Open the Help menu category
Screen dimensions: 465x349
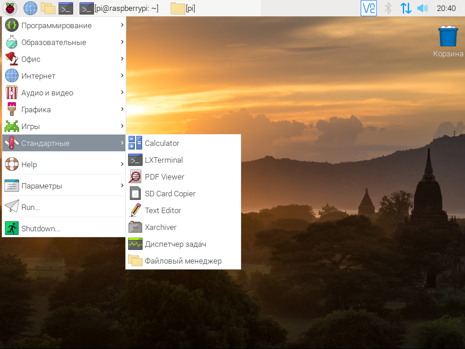[64, 164]
